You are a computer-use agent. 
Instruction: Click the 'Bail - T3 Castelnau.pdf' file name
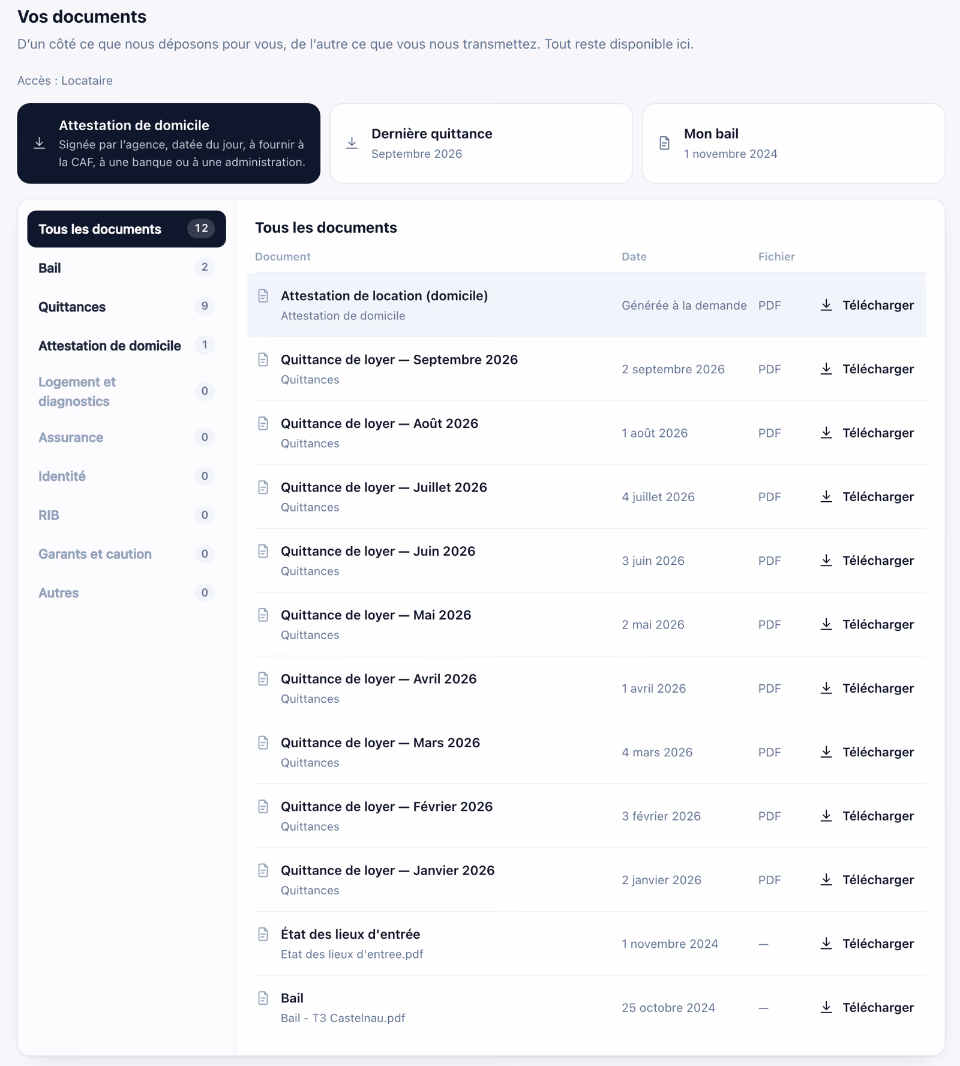click(343, 1019)
